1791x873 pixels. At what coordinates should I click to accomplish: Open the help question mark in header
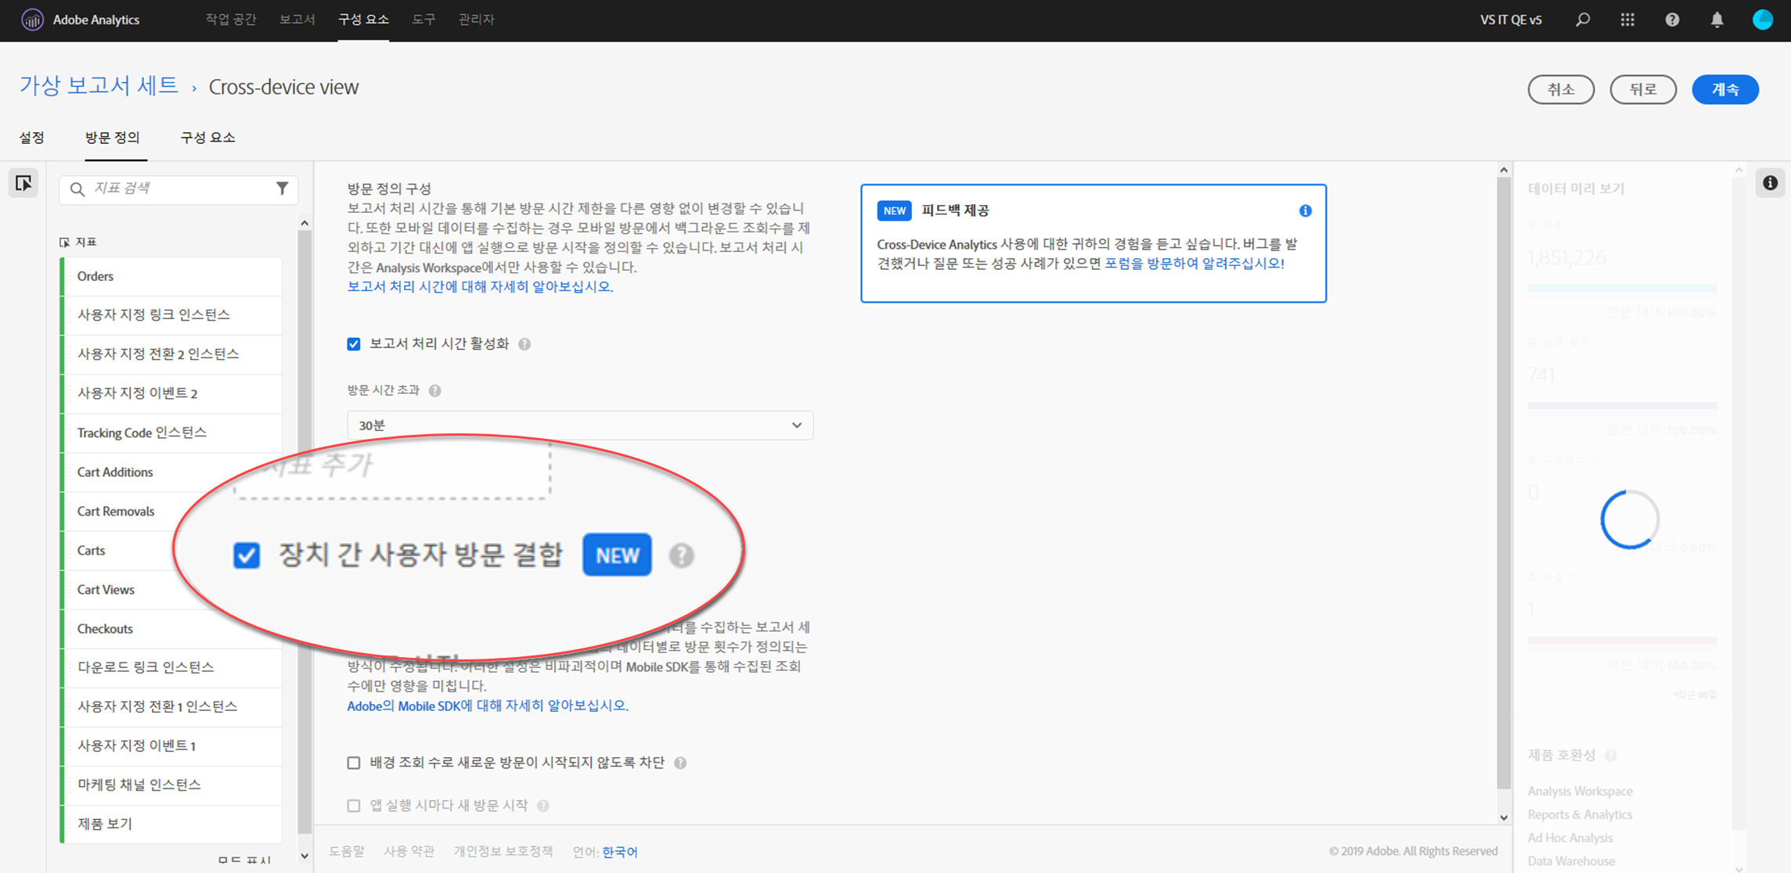[1672, 20]
